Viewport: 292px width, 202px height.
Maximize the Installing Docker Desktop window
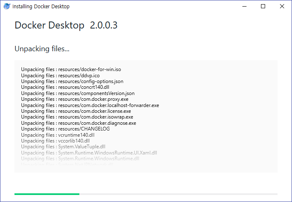(x=263, y=6)
